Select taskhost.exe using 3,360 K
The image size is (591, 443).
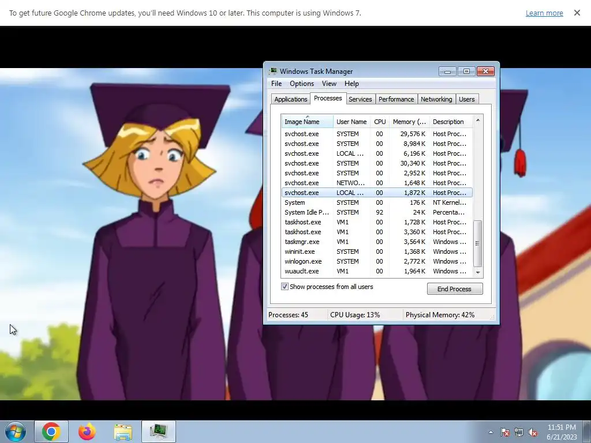(377, 232)
